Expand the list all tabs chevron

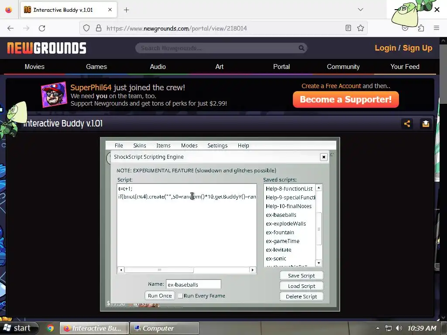361,10
